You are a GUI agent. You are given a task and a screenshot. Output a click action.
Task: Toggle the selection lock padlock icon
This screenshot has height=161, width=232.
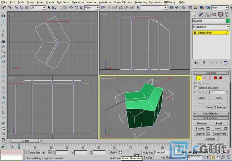[44, 152]
